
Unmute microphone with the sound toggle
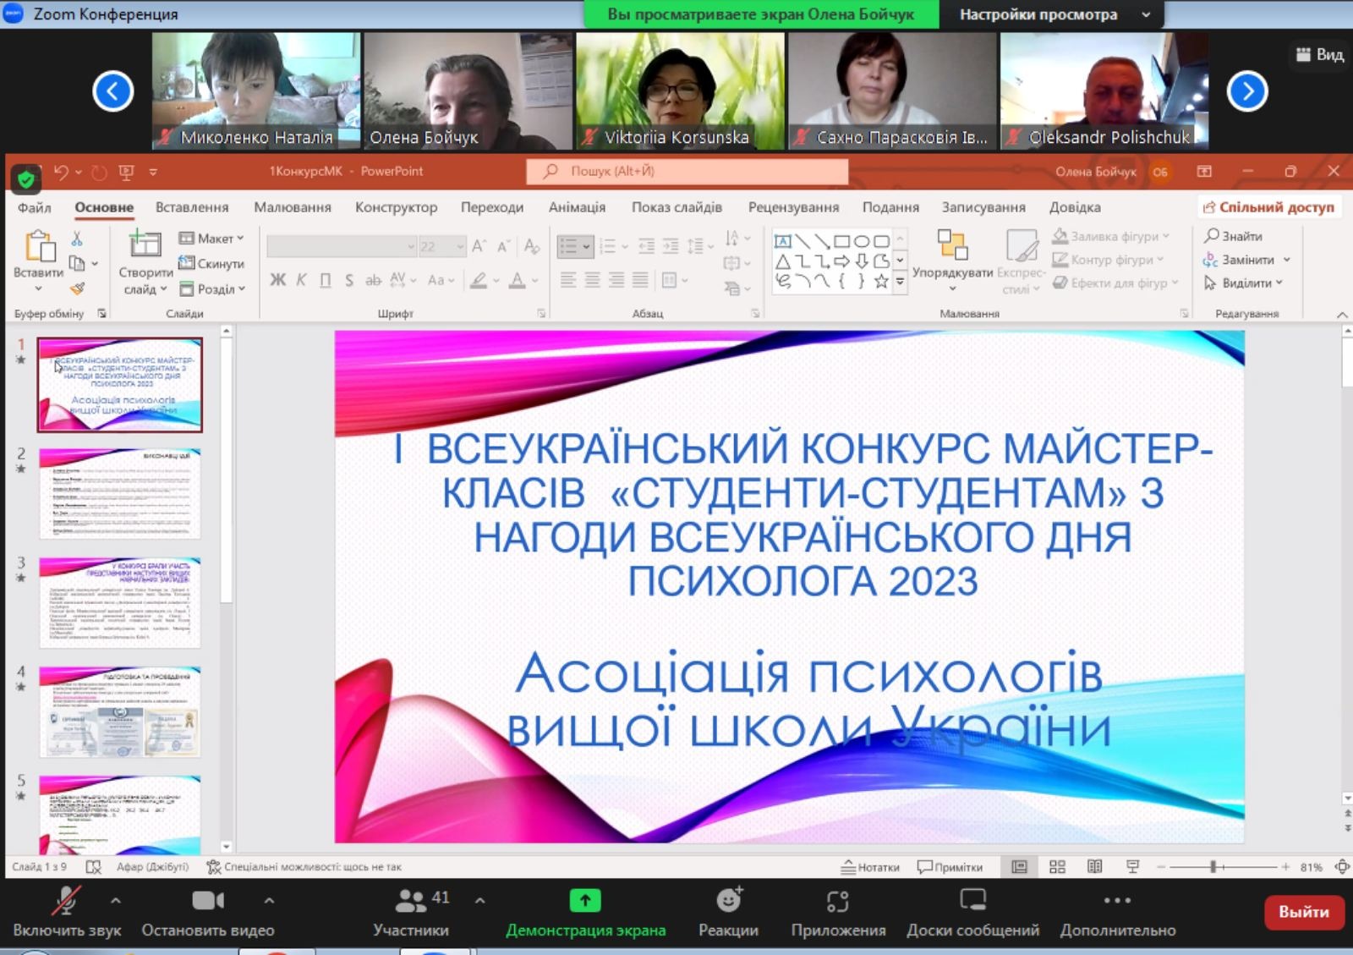66,902
